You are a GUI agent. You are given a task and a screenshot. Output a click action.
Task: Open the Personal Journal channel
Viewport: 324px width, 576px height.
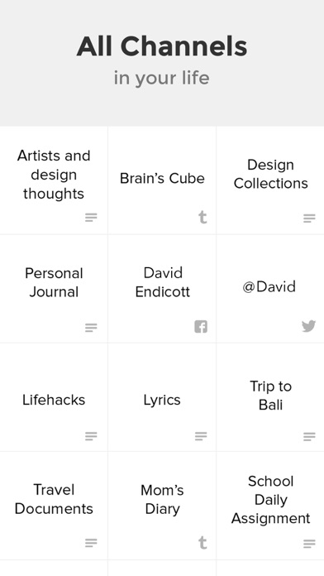coord(54,282)
